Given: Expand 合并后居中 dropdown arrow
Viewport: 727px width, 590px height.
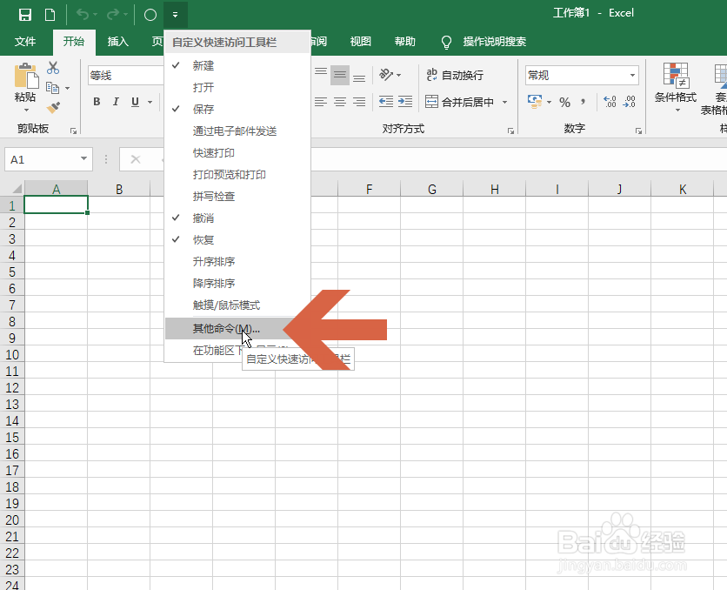Looking at the screenshot, I should [505, 102].
